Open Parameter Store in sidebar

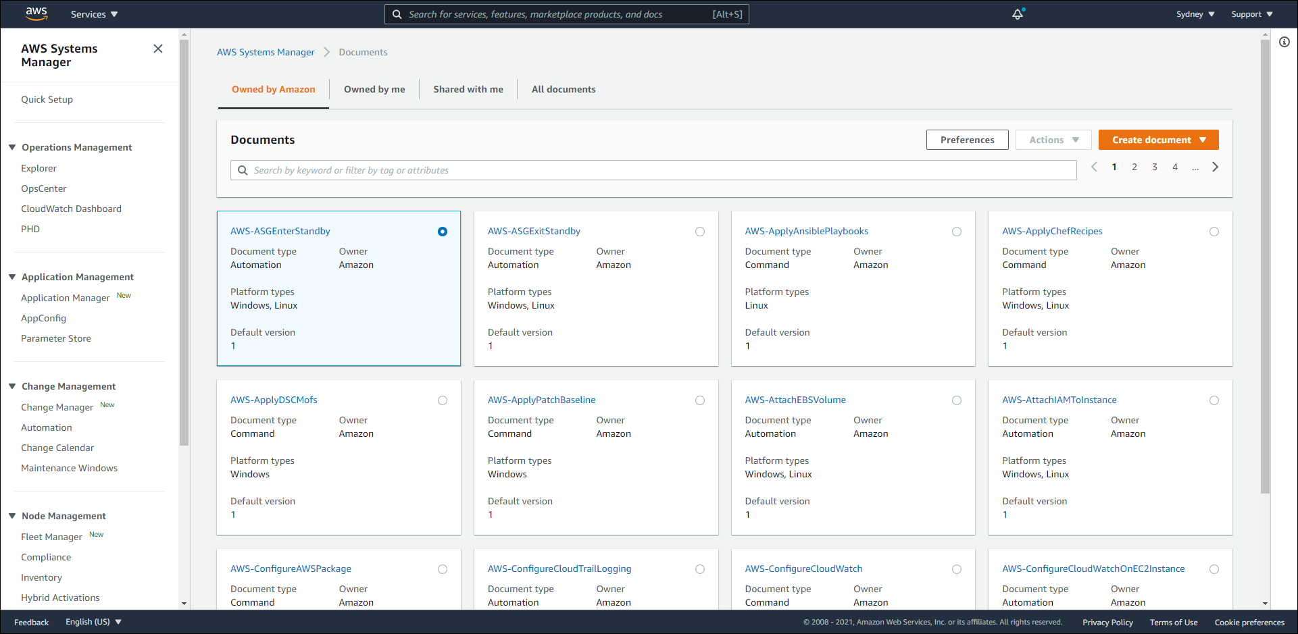tap(55, 338)
